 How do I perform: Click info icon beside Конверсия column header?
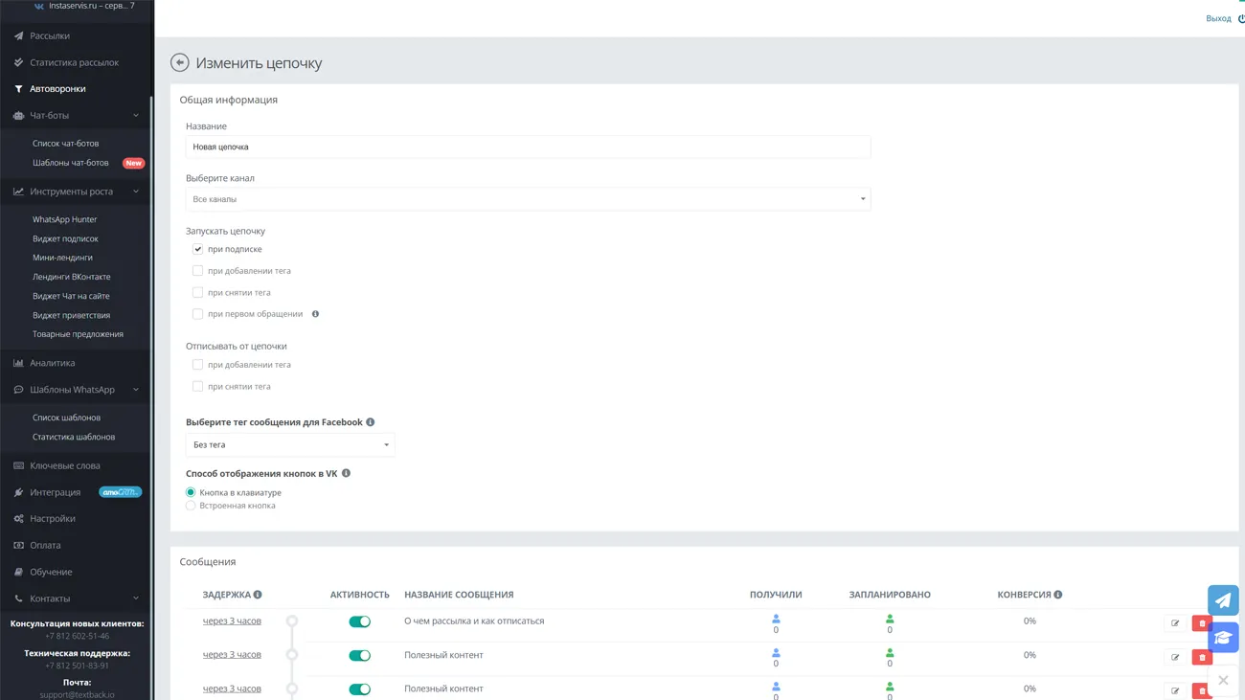(1058, 595)
